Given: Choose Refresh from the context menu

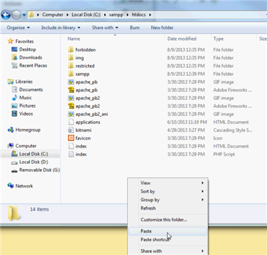Looking at the screenshot, I should click(x=168, y=208).
